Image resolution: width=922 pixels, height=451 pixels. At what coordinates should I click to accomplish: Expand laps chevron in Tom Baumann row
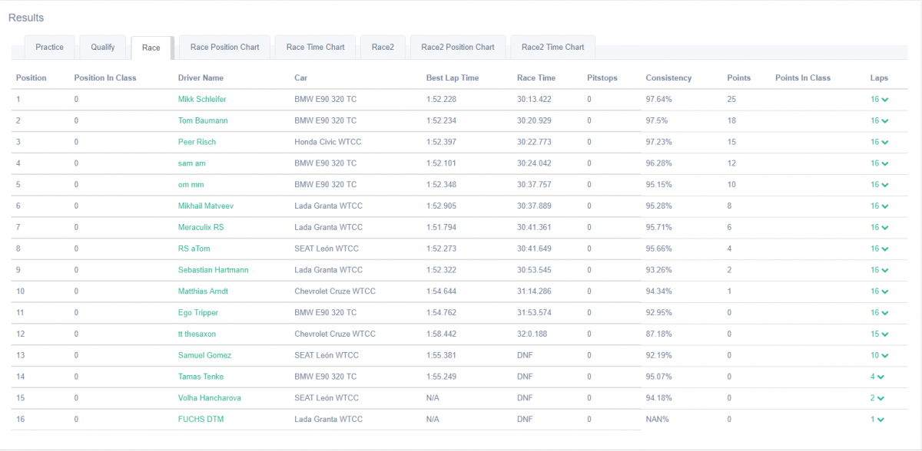pos(879,121)
